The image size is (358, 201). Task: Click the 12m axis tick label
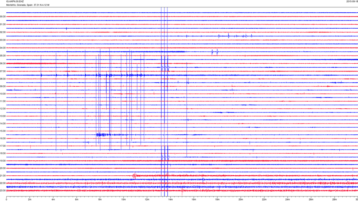(147, 200)
